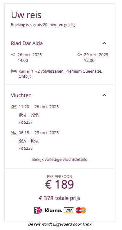The width and height of the screenshot is (122, 230).
Task: Click the bed icon beside Kamer 1
Action: coord(14,71)
